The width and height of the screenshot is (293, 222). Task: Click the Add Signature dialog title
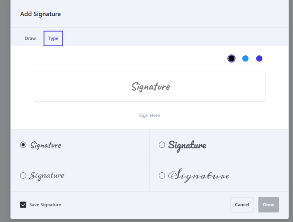pos(40,14)
